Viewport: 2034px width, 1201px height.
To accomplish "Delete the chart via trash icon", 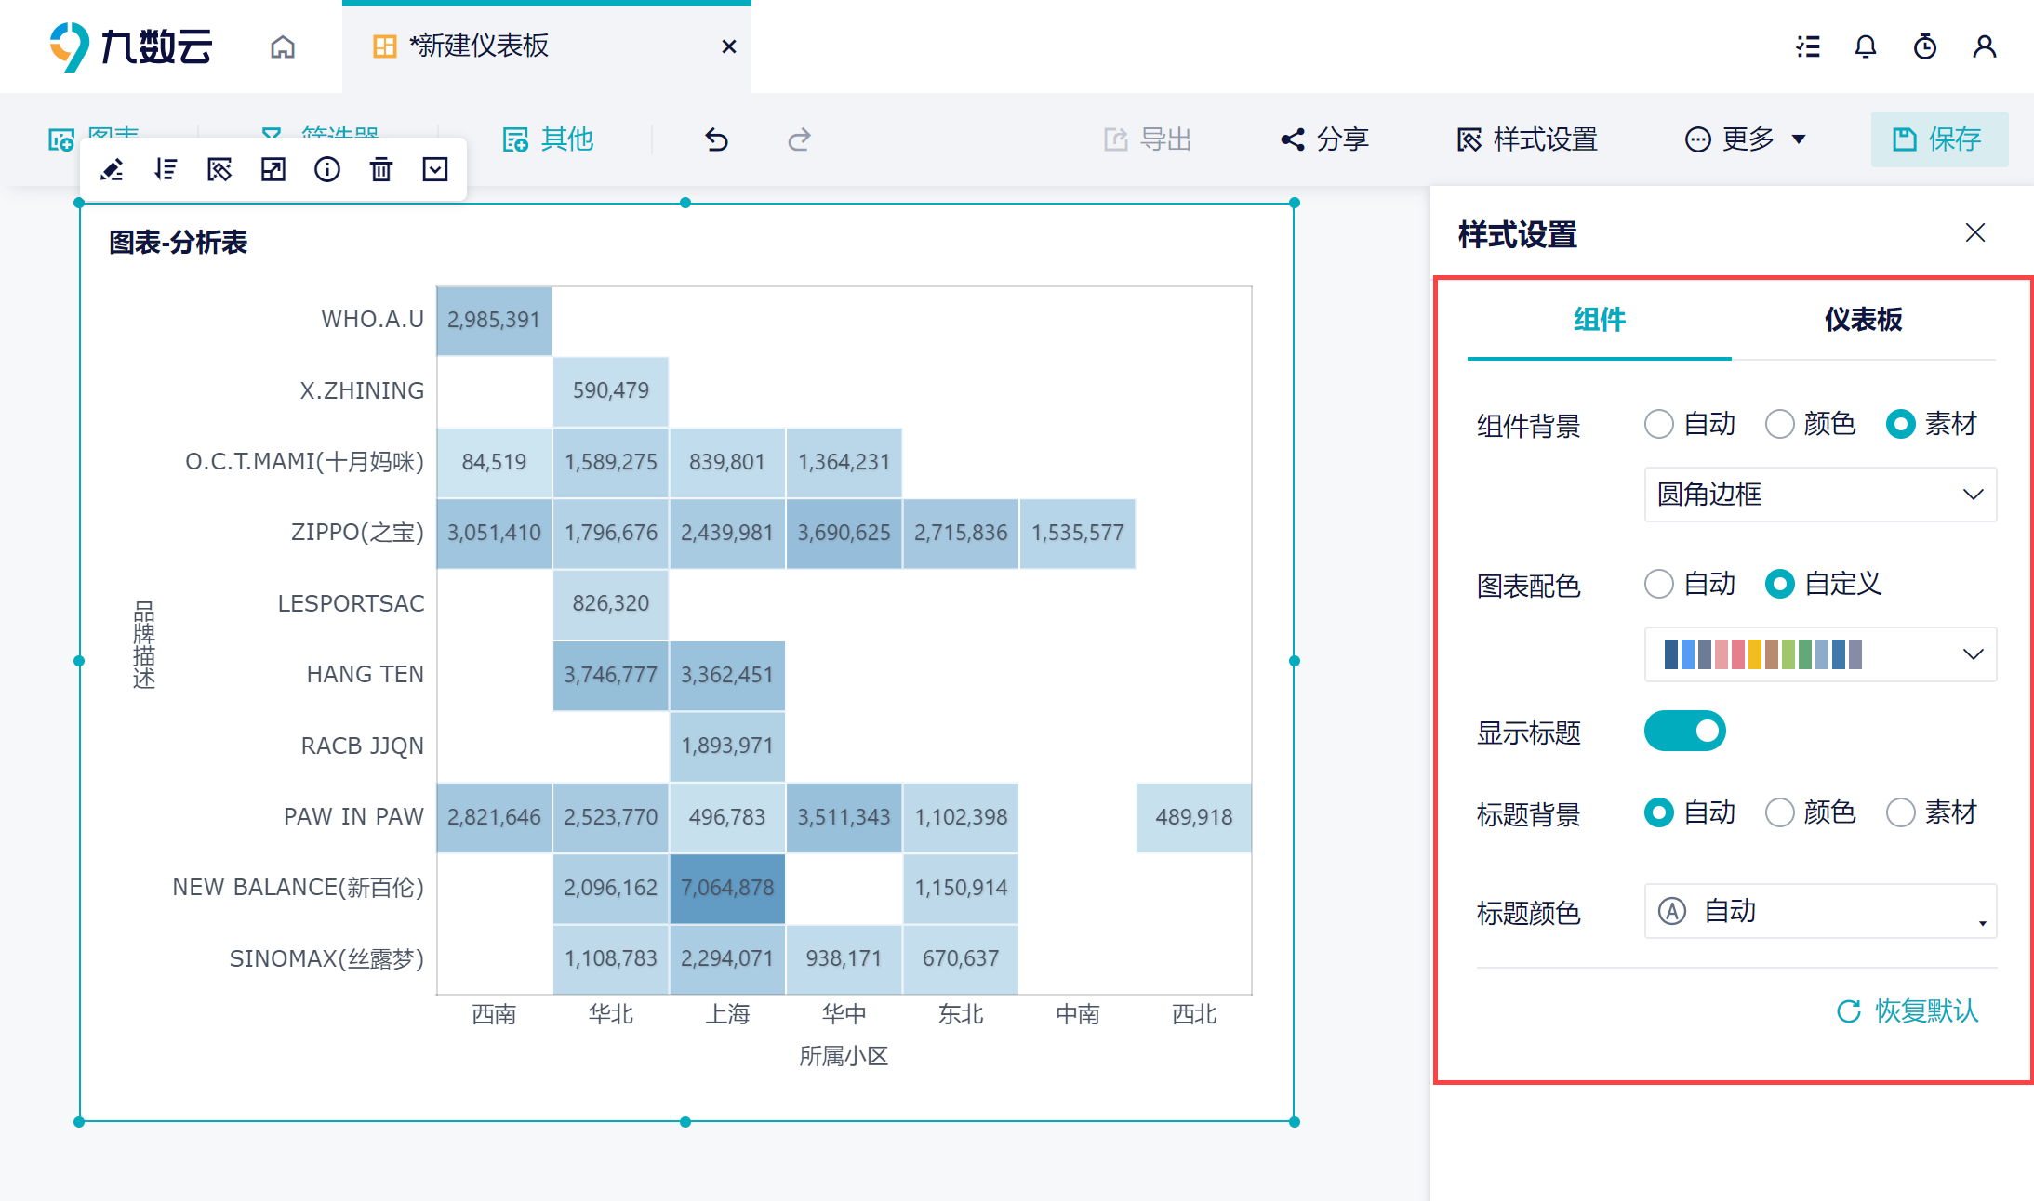I will click(381, 169).
